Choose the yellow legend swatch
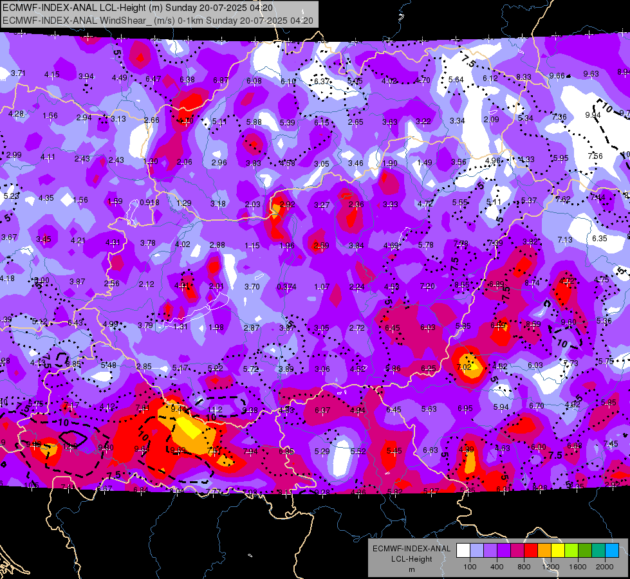The height and width of the screenshot is (579, 630). coord(558,551)
